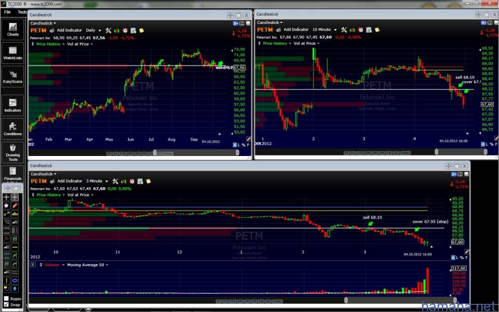Toggle log scale L on 3 Minute chart
This screenshot has width=499, height=312.
point(457,257)
